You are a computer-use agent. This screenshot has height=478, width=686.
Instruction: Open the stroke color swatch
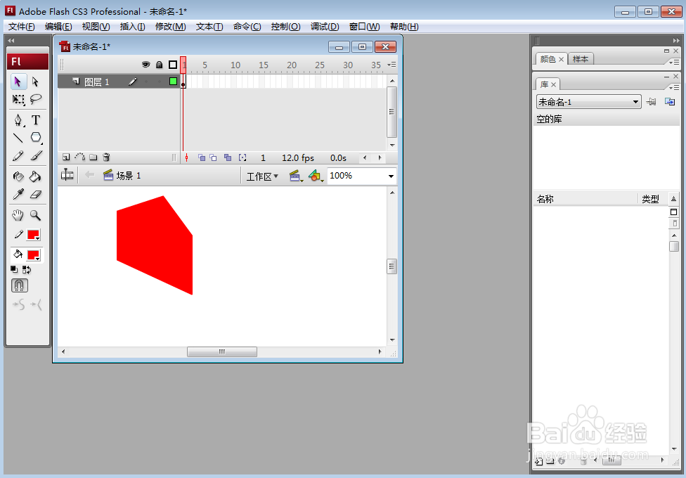(34, 235)
